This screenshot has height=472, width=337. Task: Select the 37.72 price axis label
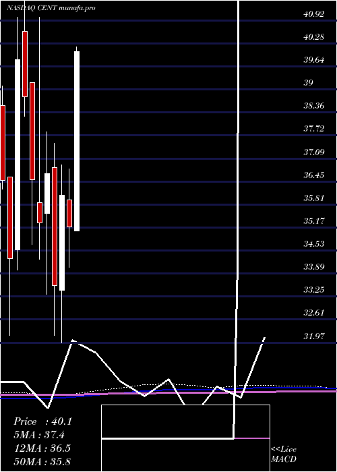(314, 129)
